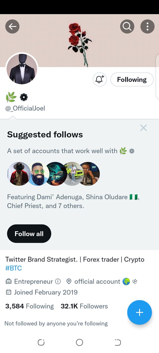Open the search magnifier icon
159x353 pixels.
[x=127, y=27]
